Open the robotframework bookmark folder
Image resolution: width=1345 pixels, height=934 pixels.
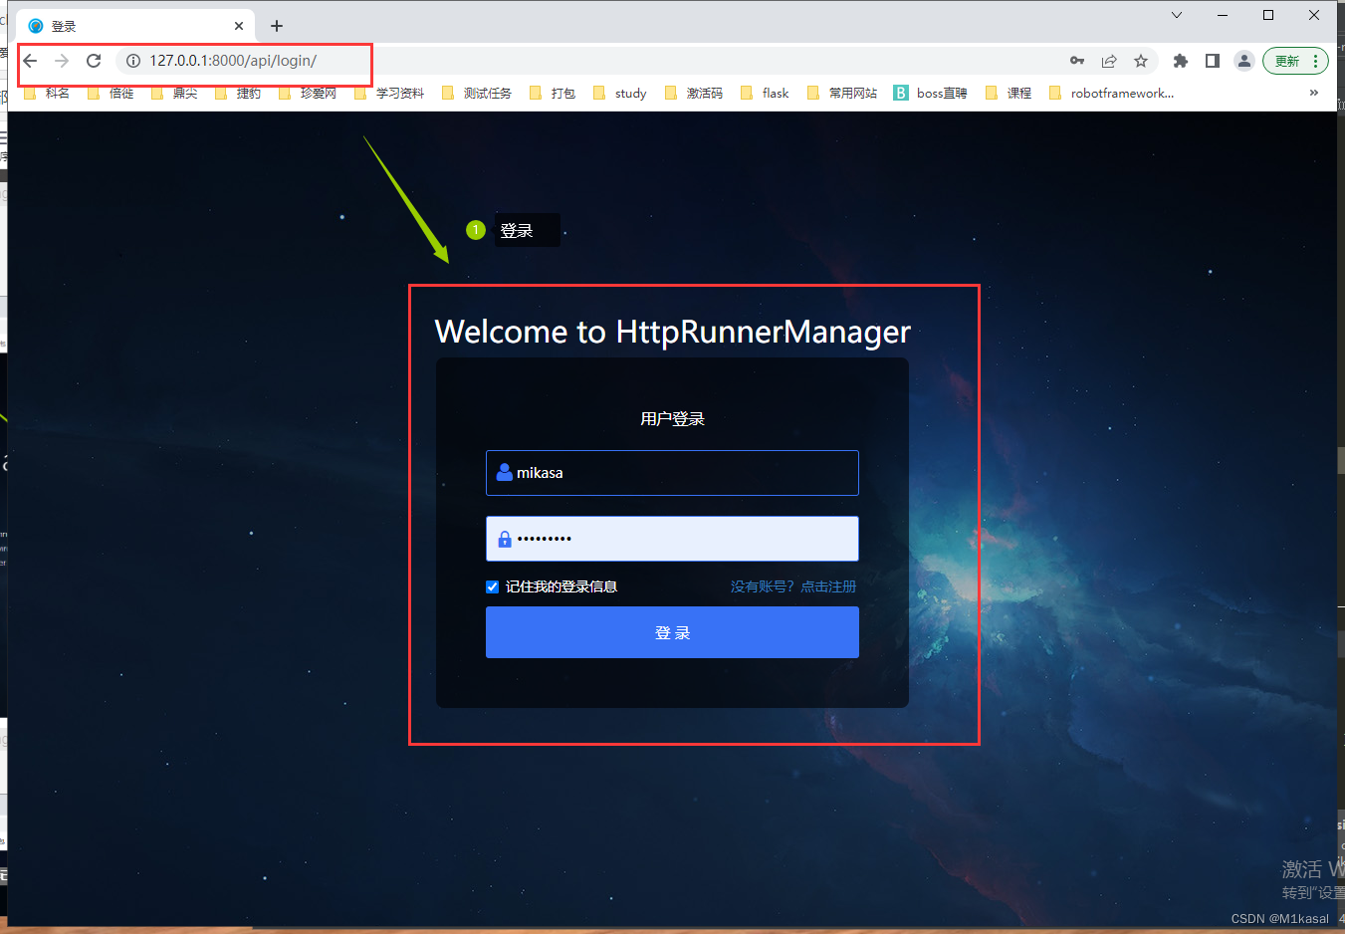pyautogui.click(x=1112, y=93)
